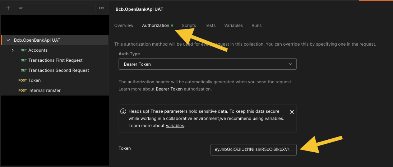The image size is (393, 167).
Task: Click the Auth Type label
Action: (x=129, y=54)
